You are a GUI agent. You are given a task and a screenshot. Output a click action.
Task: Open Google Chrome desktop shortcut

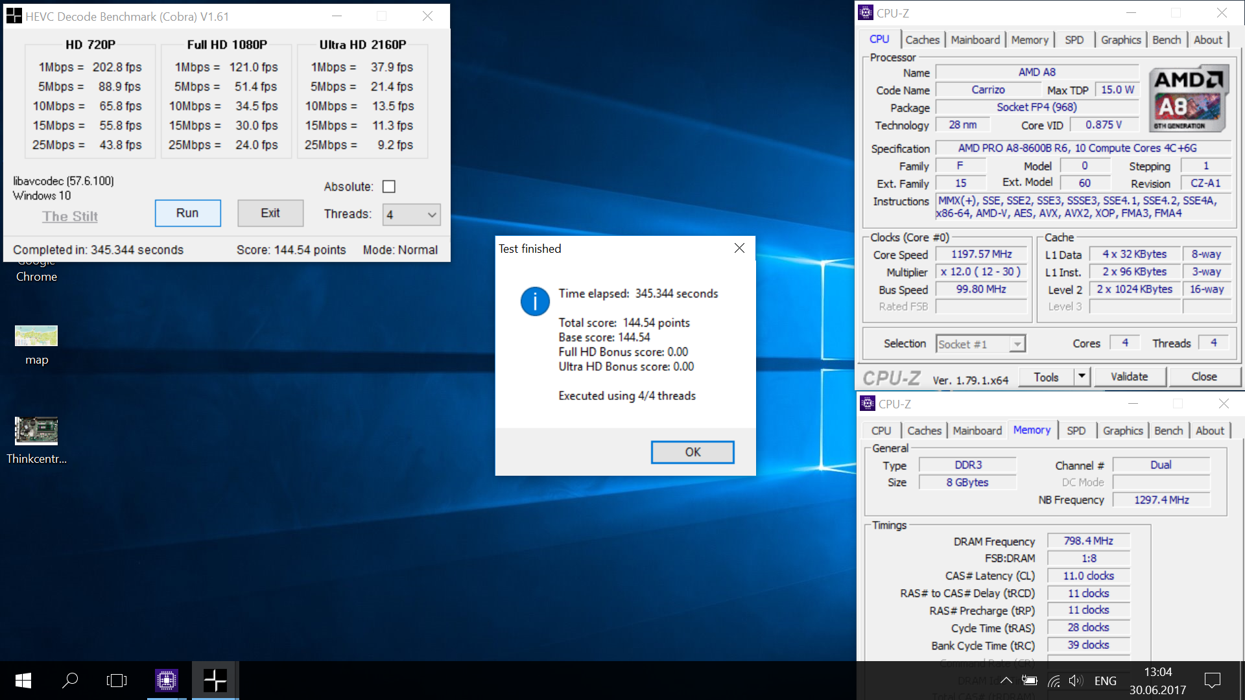click(x=36, y=272)
